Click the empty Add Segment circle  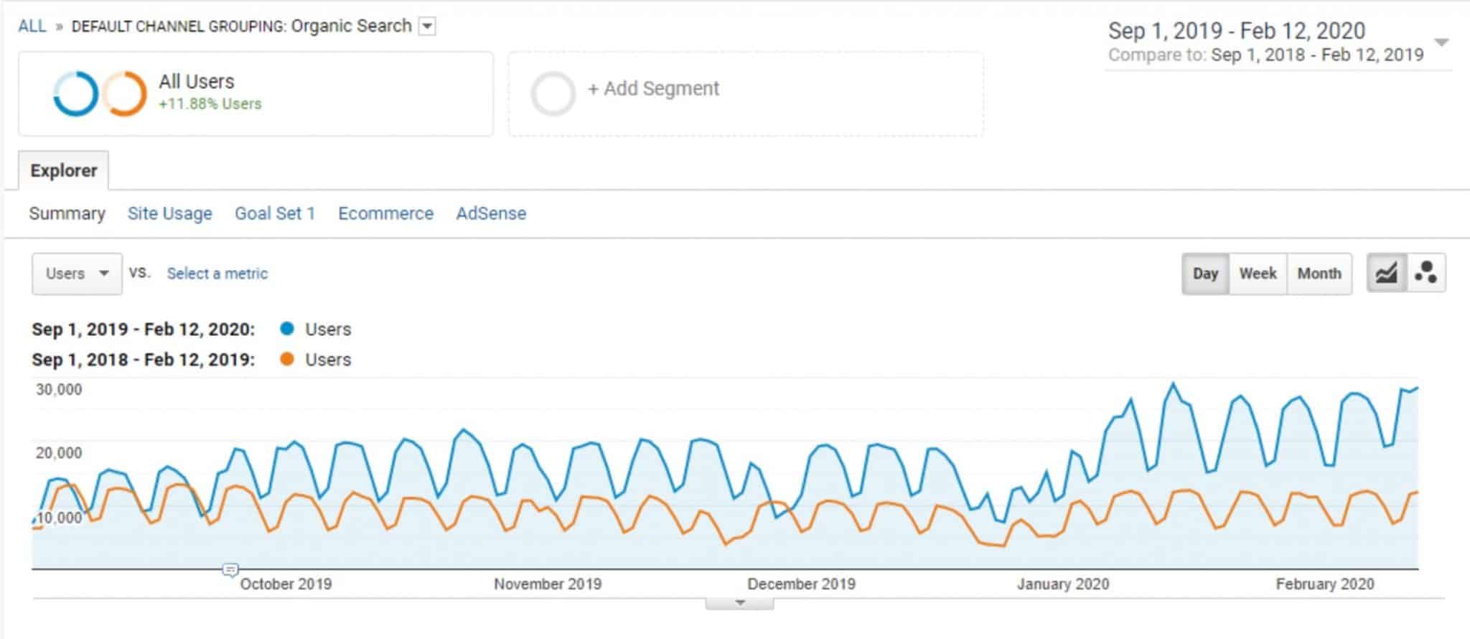(x=553, y=94)
